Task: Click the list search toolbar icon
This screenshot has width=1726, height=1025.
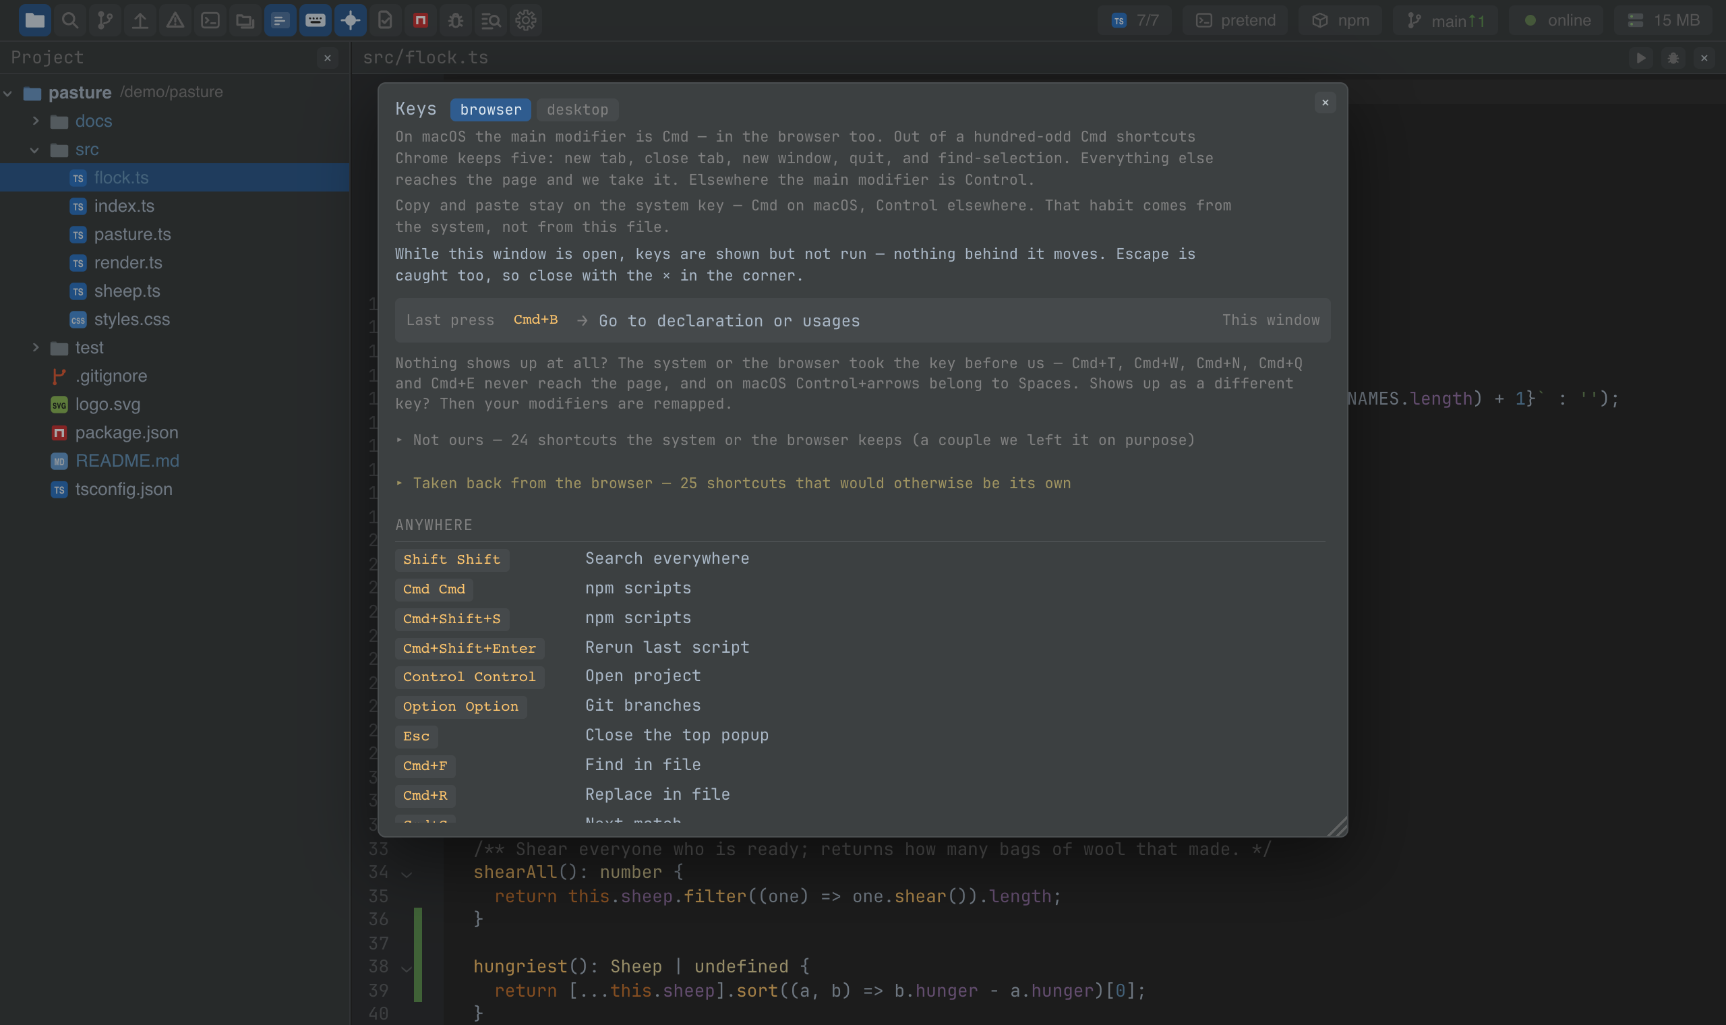Action: pyautogui.click(x=491, y=21)
